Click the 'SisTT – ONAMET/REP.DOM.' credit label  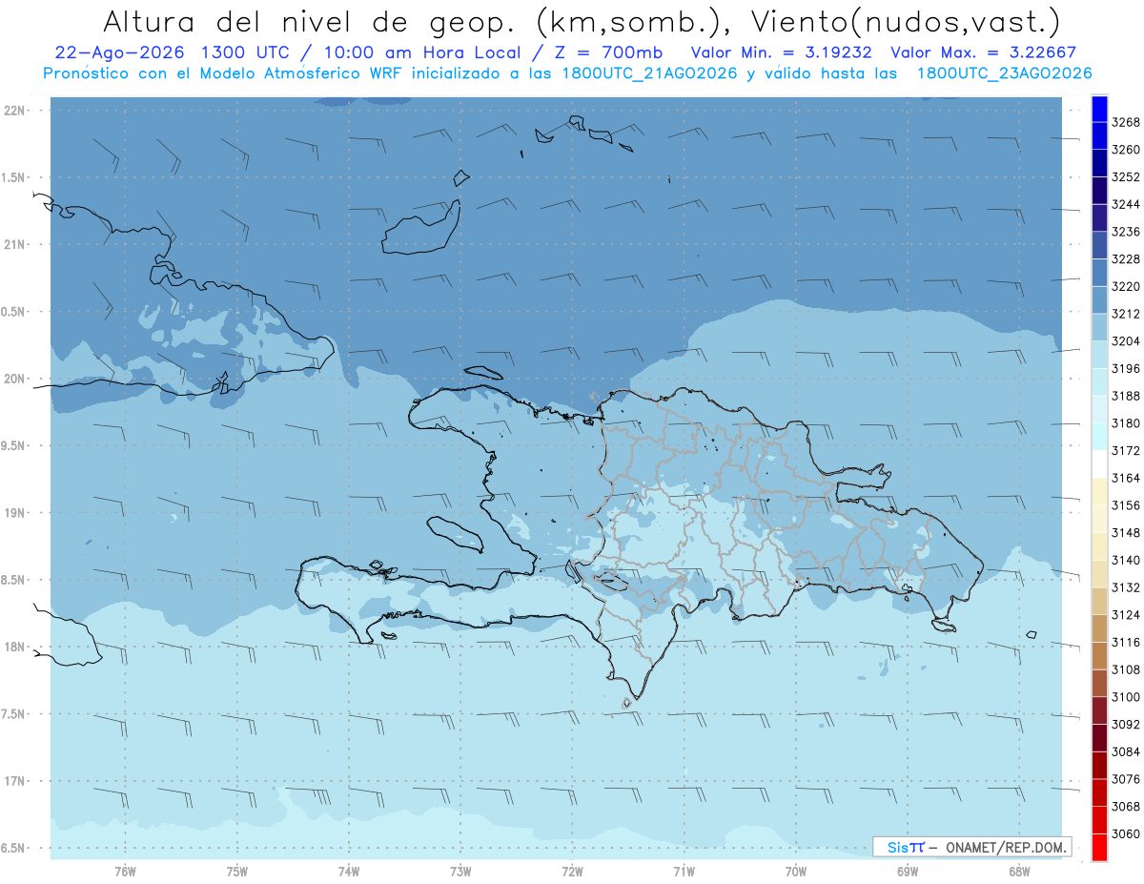click(x=972, y=847)
